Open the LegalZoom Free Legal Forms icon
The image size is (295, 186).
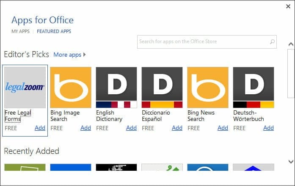tap(25, 87)
